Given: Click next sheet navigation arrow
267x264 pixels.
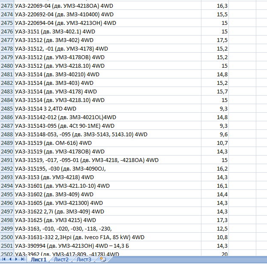Looking at the screenshot, I should coord(16,260).
